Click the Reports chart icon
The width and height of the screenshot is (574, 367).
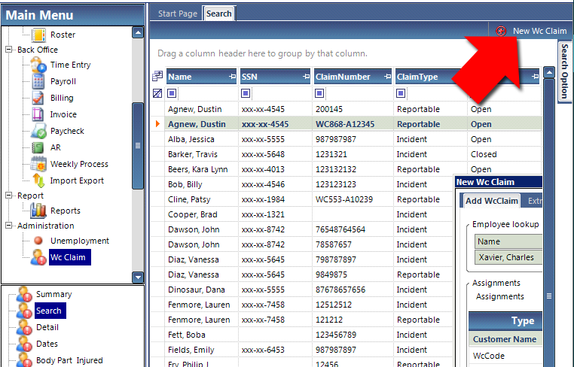coord(38,211)
